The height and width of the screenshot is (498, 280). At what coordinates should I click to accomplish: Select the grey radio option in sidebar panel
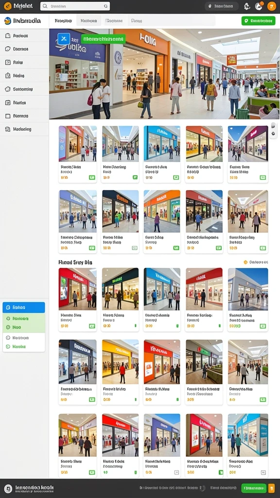(x=8, y=338)
